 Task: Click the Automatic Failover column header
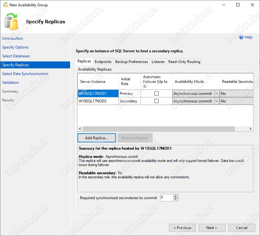(156, 82)
